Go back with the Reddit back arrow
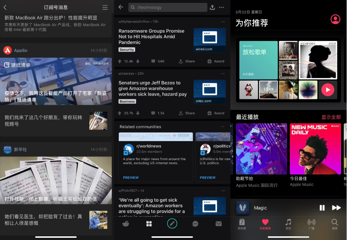 (121, 7)
